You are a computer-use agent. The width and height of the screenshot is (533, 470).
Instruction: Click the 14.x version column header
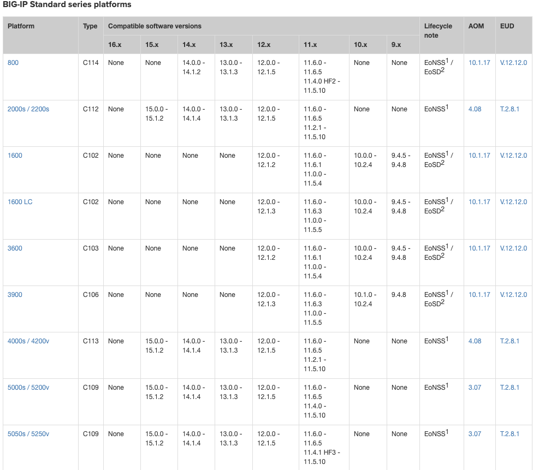tap(196, 45)
